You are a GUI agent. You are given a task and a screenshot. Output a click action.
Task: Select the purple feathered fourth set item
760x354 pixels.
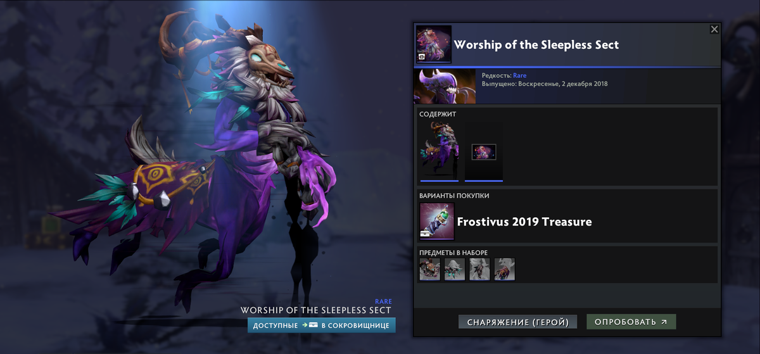[505, 269]
